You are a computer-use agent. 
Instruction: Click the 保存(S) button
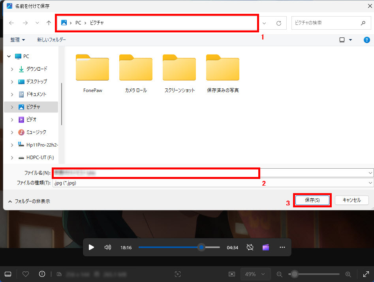click(312, 200)
